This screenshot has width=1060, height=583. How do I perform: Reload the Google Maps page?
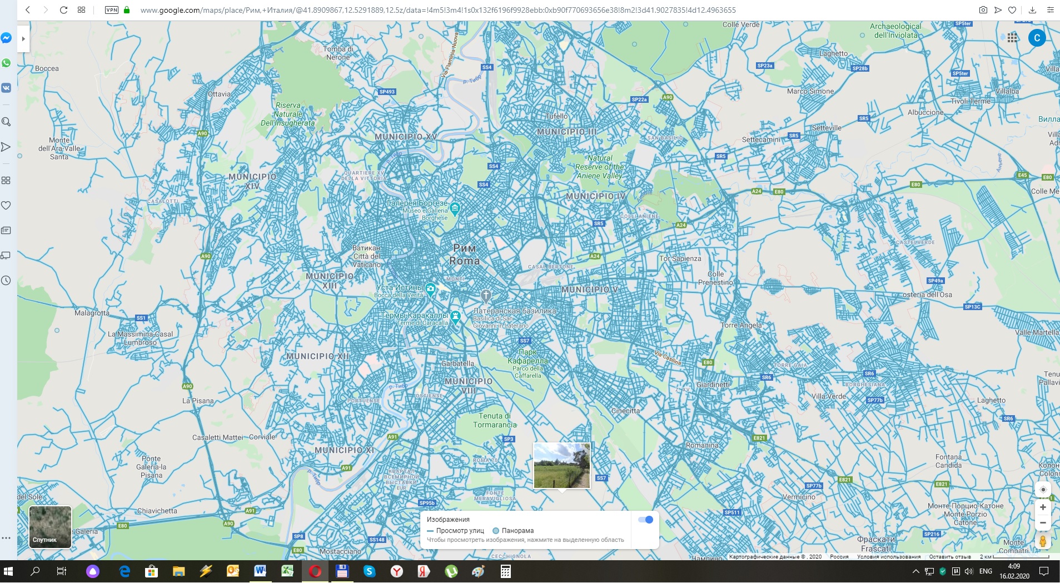click(x=63, y=10)
